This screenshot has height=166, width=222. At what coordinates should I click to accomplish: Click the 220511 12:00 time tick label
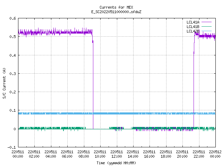[117, 154]
